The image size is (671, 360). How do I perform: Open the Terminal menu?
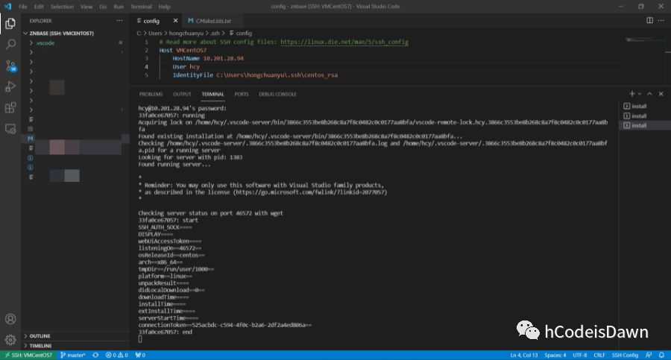(141, 7)
